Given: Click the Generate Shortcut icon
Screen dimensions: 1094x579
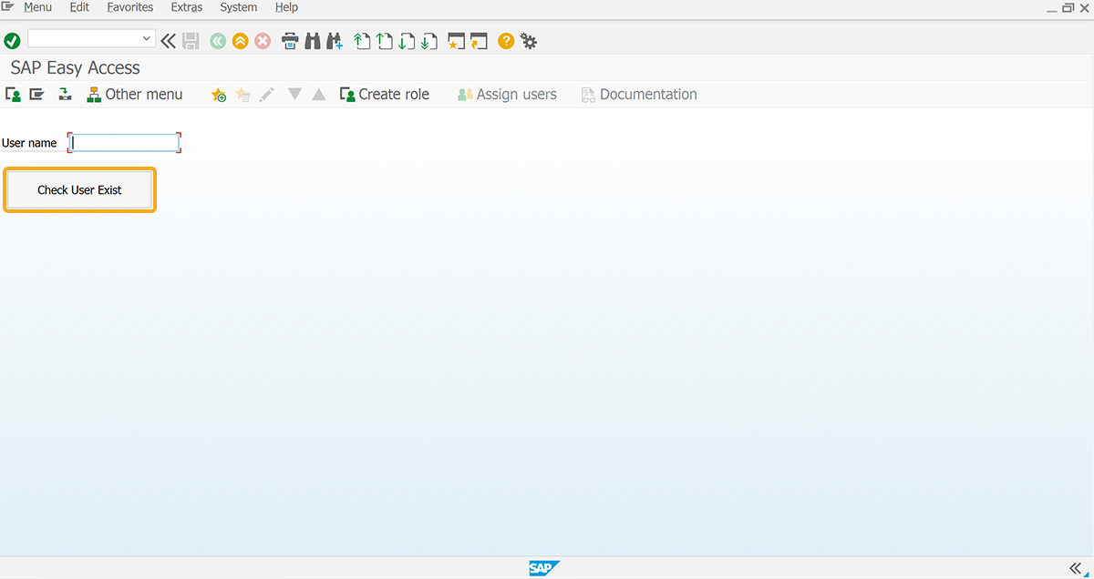Looking at the screenshot, I should (479, 41).
